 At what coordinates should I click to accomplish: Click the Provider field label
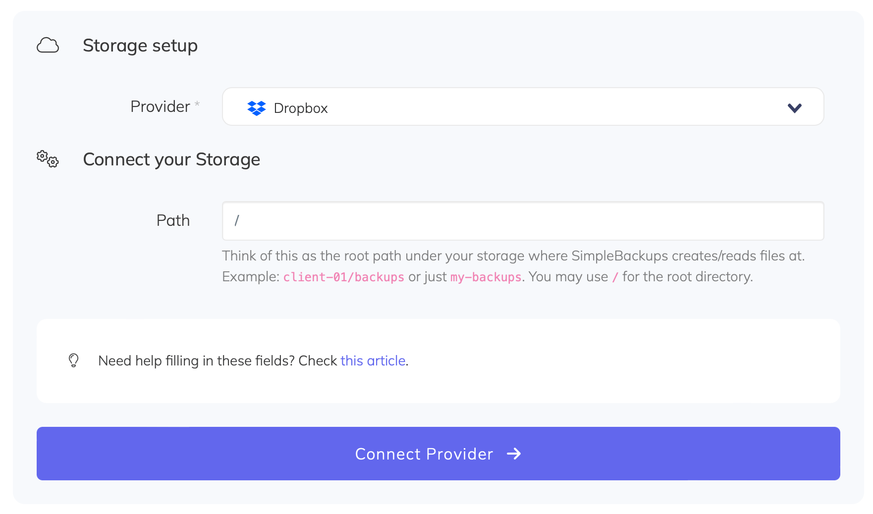click(160, 106)
